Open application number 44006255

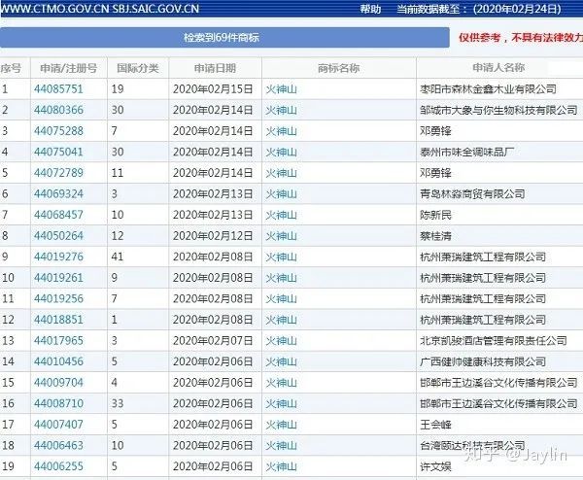(58, 465)
